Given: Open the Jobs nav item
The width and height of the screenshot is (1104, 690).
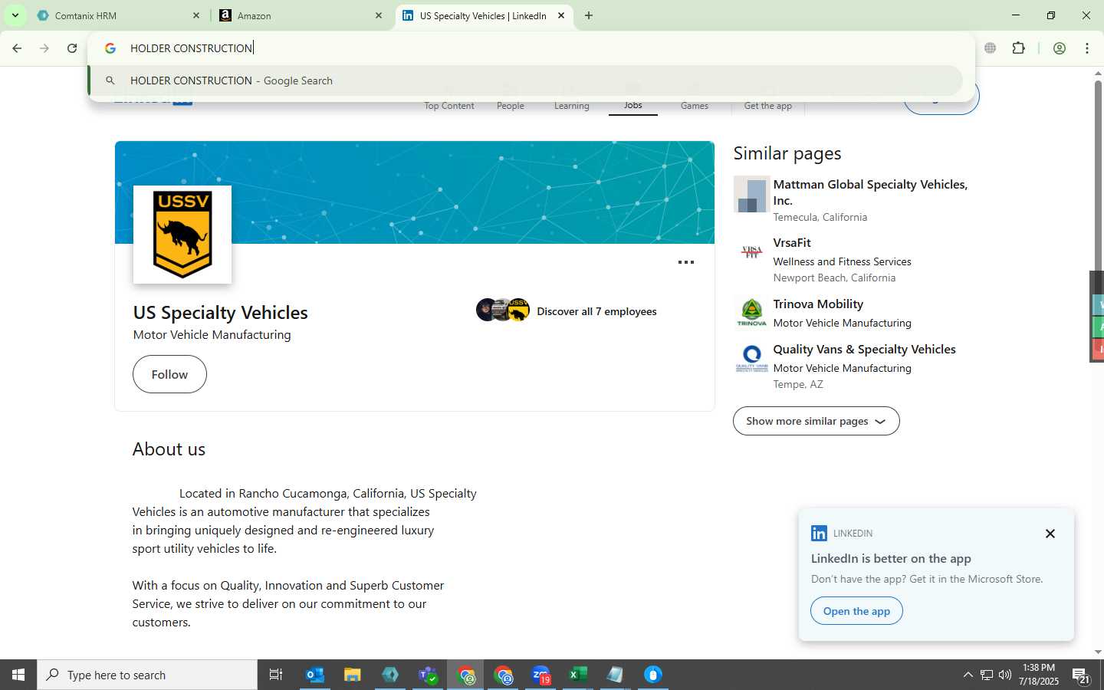Looking at the screenshot, I should coord(633,100).
